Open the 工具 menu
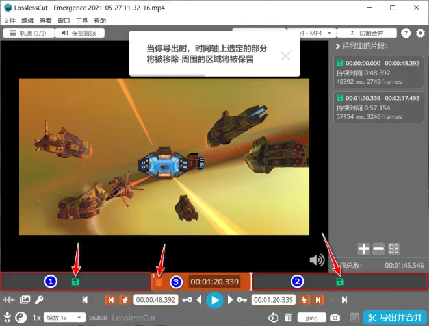The height and width of the screenshot is (326, 429). tap(82, 21)
